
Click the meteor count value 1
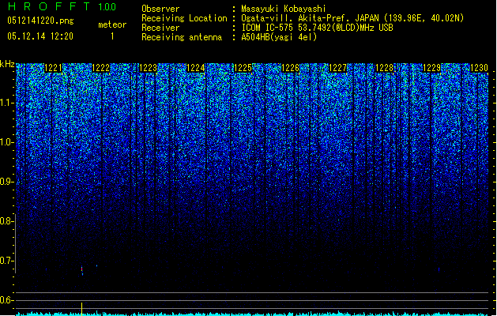[x=112, y=36]
